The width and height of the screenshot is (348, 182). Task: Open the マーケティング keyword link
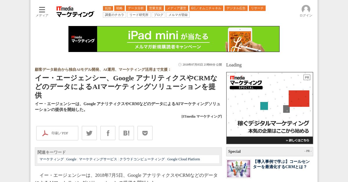[52, 159]
